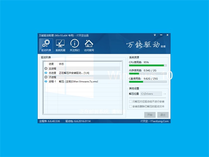The width and height of the screenshot is (209, 157).
Task: Click the gear icon beside 子进程
Action: [46, 77]
